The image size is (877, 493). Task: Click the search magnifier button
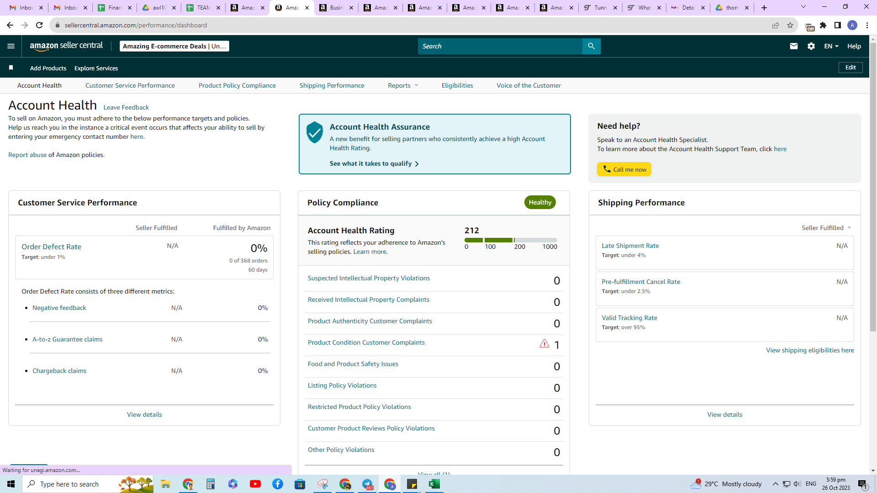[x=591, y=46]
